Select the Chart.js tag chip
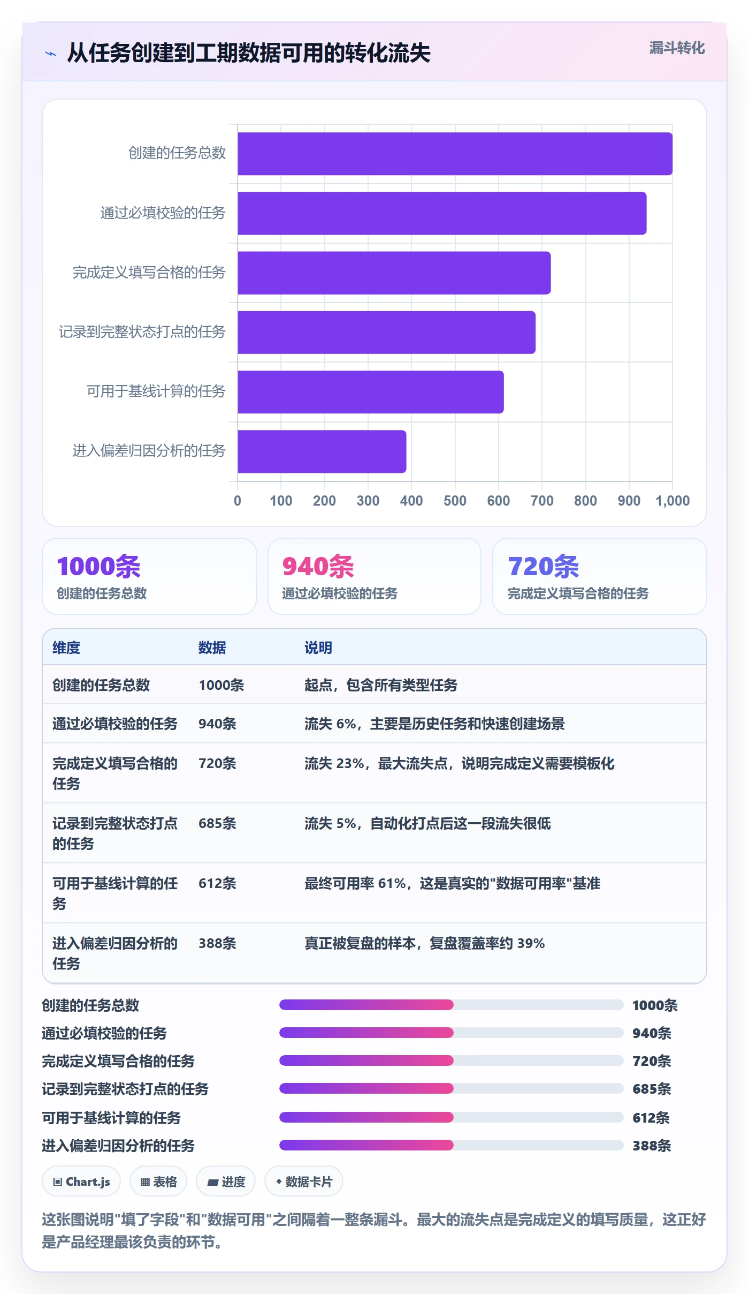Image resolution: width=749 pixels, height=1294 pixels. [81, 1182]
